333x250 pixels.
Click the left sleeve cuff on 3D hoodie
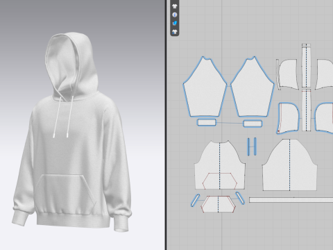point(20,218)
